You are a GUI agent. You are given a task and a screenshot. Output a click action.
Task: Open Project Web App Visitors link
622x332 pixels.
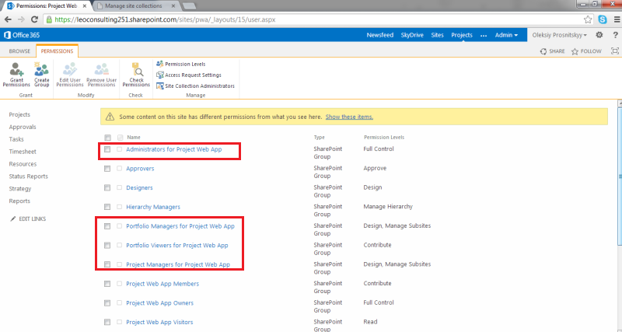(159, 322)
